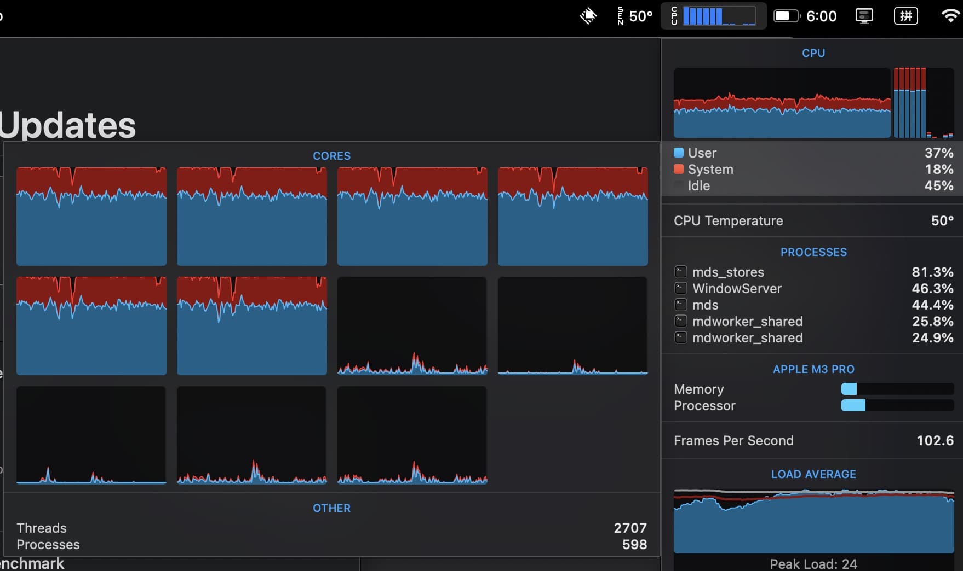Open the Load Average graph

click(x=813, y=521)
